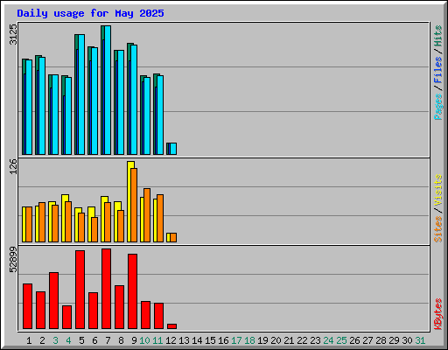
Task: Click the cyan hits bar for day 5
Action: tap(81, 94)
